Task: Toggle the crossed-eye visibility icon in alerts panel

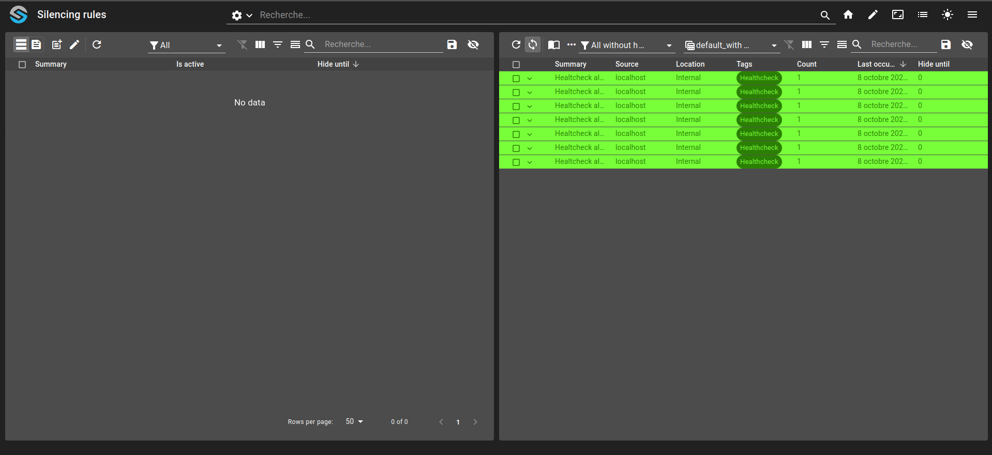Action: (967, 44)
